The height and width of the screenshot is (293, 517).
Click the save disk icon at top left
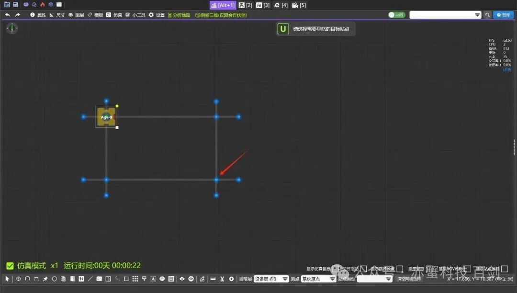(15, 5)
